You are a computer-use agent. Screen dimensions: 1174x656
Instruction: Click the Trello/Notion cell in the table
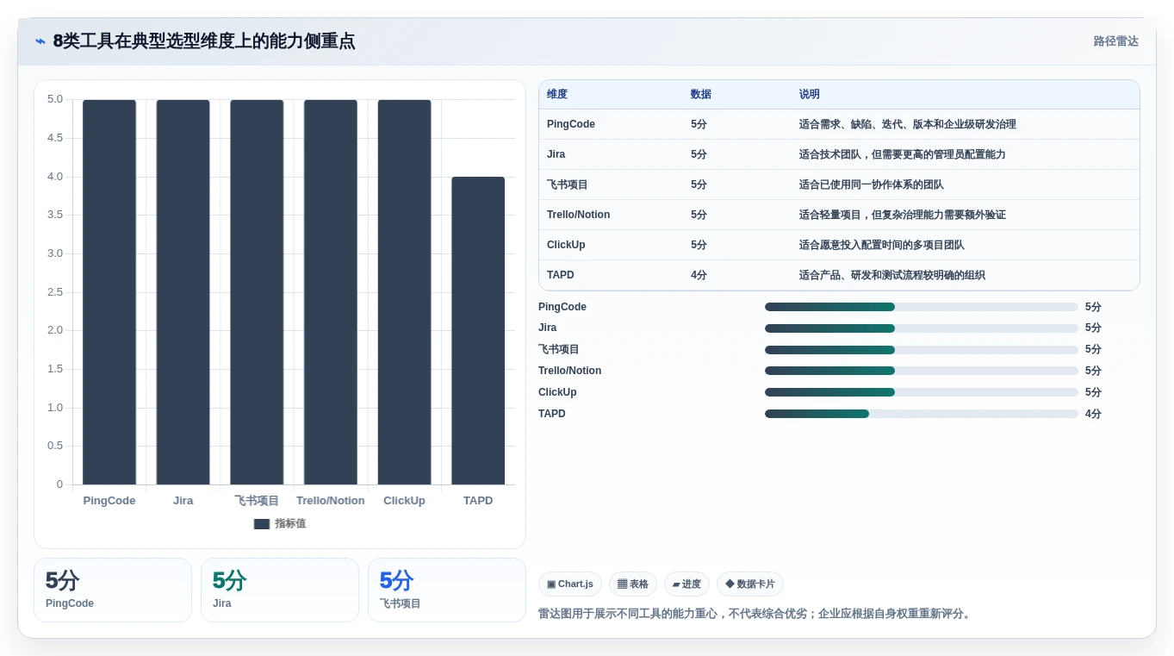pyautogui.click(x=579, y=215)
